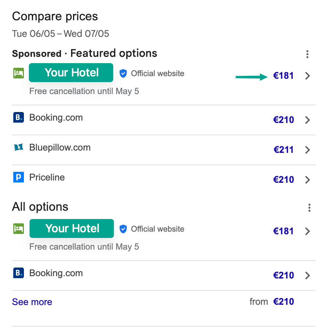Open three-dot menu beside Featured options

click(x=308, y=54)
